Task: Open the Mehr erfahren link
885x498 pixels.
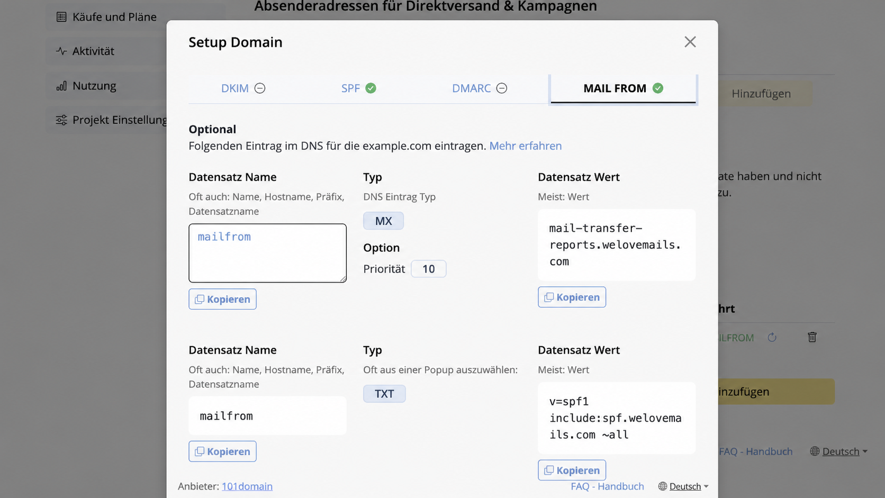Action: point(525,146)
